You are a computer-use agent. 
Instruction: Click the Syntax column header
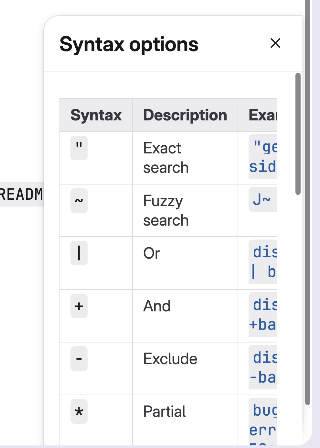(x=96, y=115)
